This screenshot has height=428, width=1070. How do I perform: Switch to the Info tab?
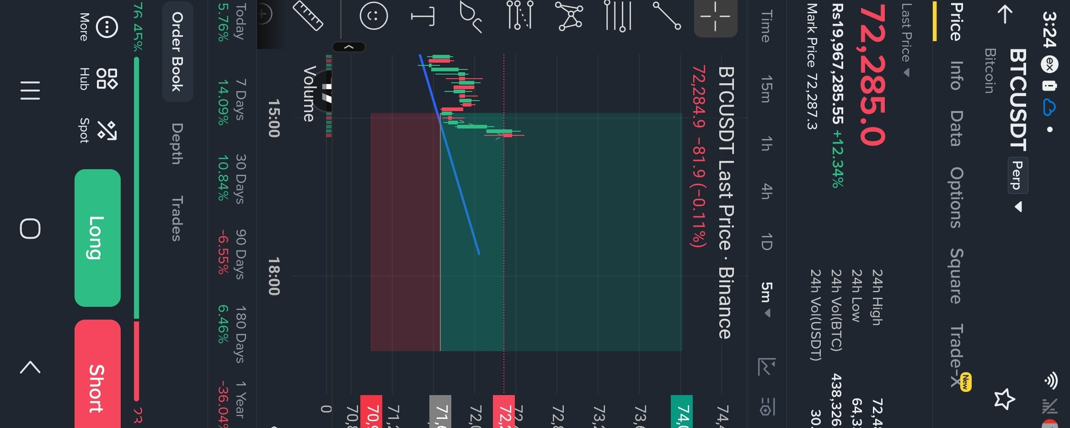pos(956,75)
